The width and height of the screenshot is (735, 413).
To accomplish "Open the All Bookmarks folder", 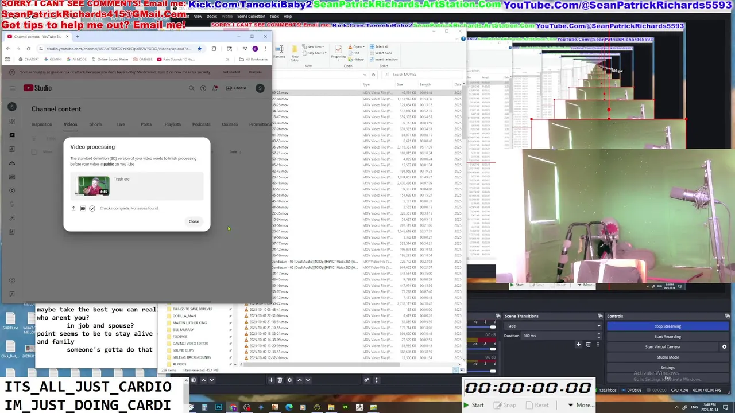I will [253, 59].
